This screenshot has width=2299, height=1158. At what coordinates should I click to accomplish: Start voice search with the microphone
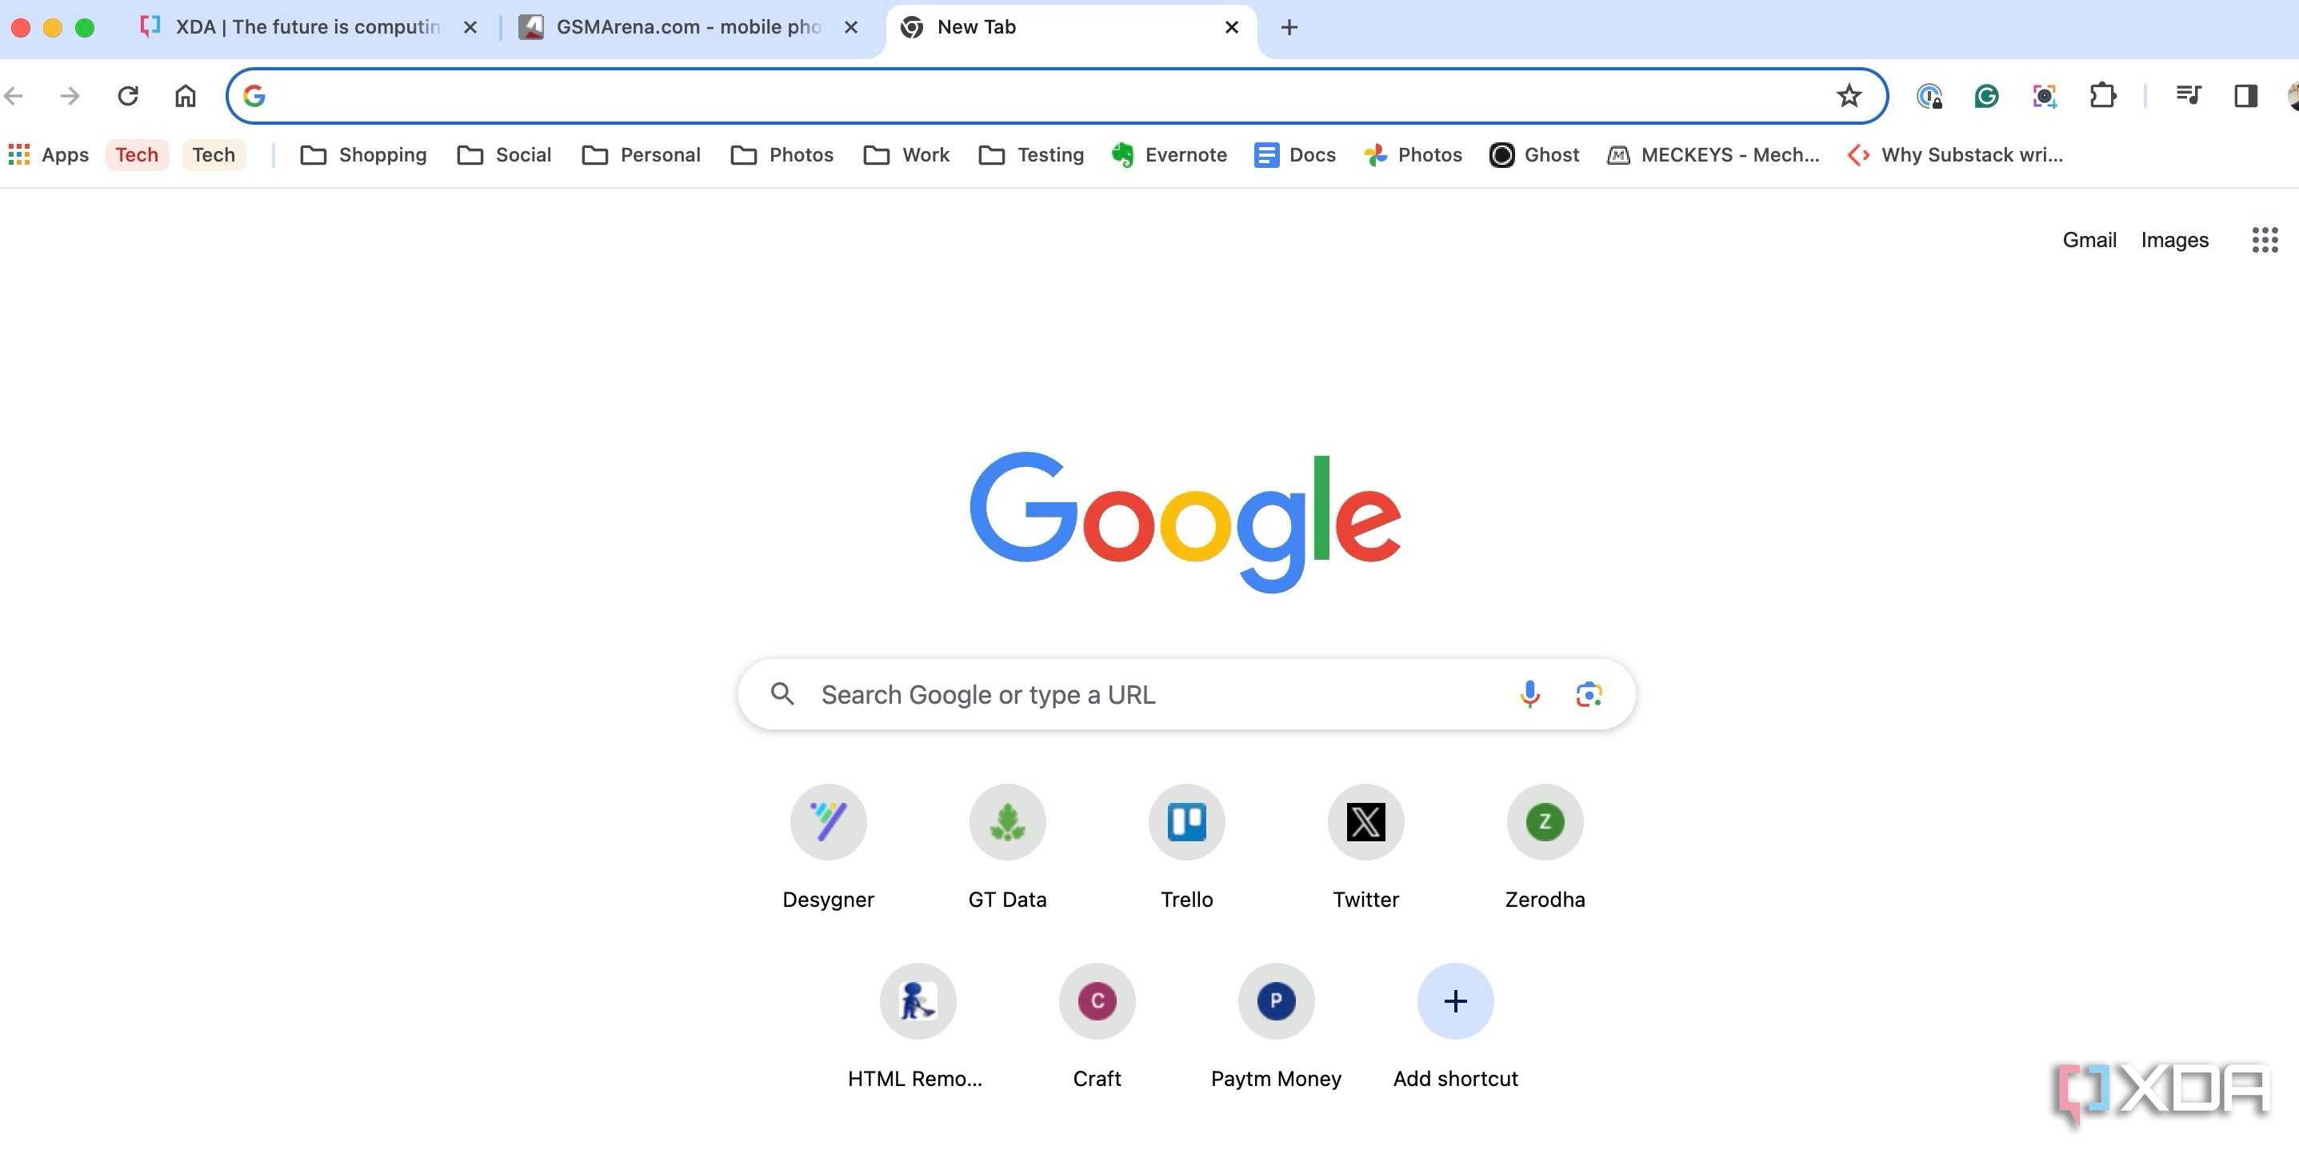click(1529, 693)
